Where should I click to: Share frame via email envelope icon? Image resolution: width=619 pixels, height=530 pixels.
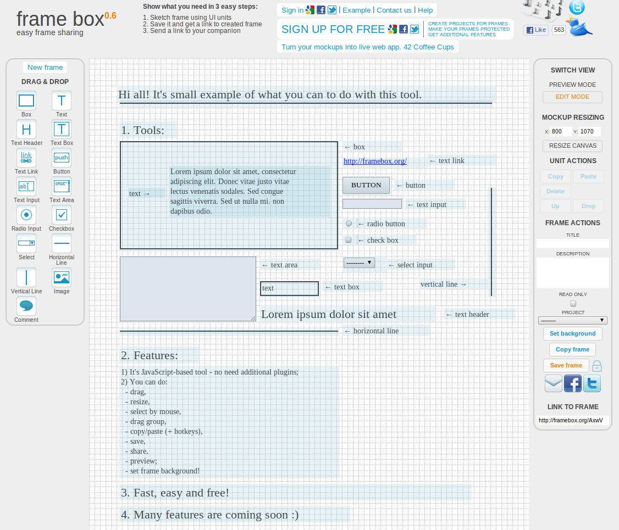point(554,383)
